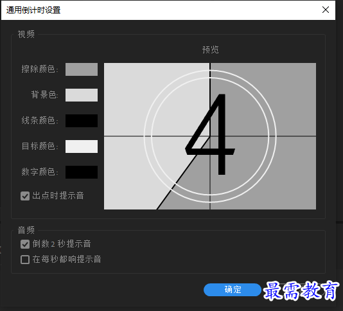Uncheck 倒数 2 秒提示音 checkbox
This screenshot has height=311, width=343.
pos(25,244)
